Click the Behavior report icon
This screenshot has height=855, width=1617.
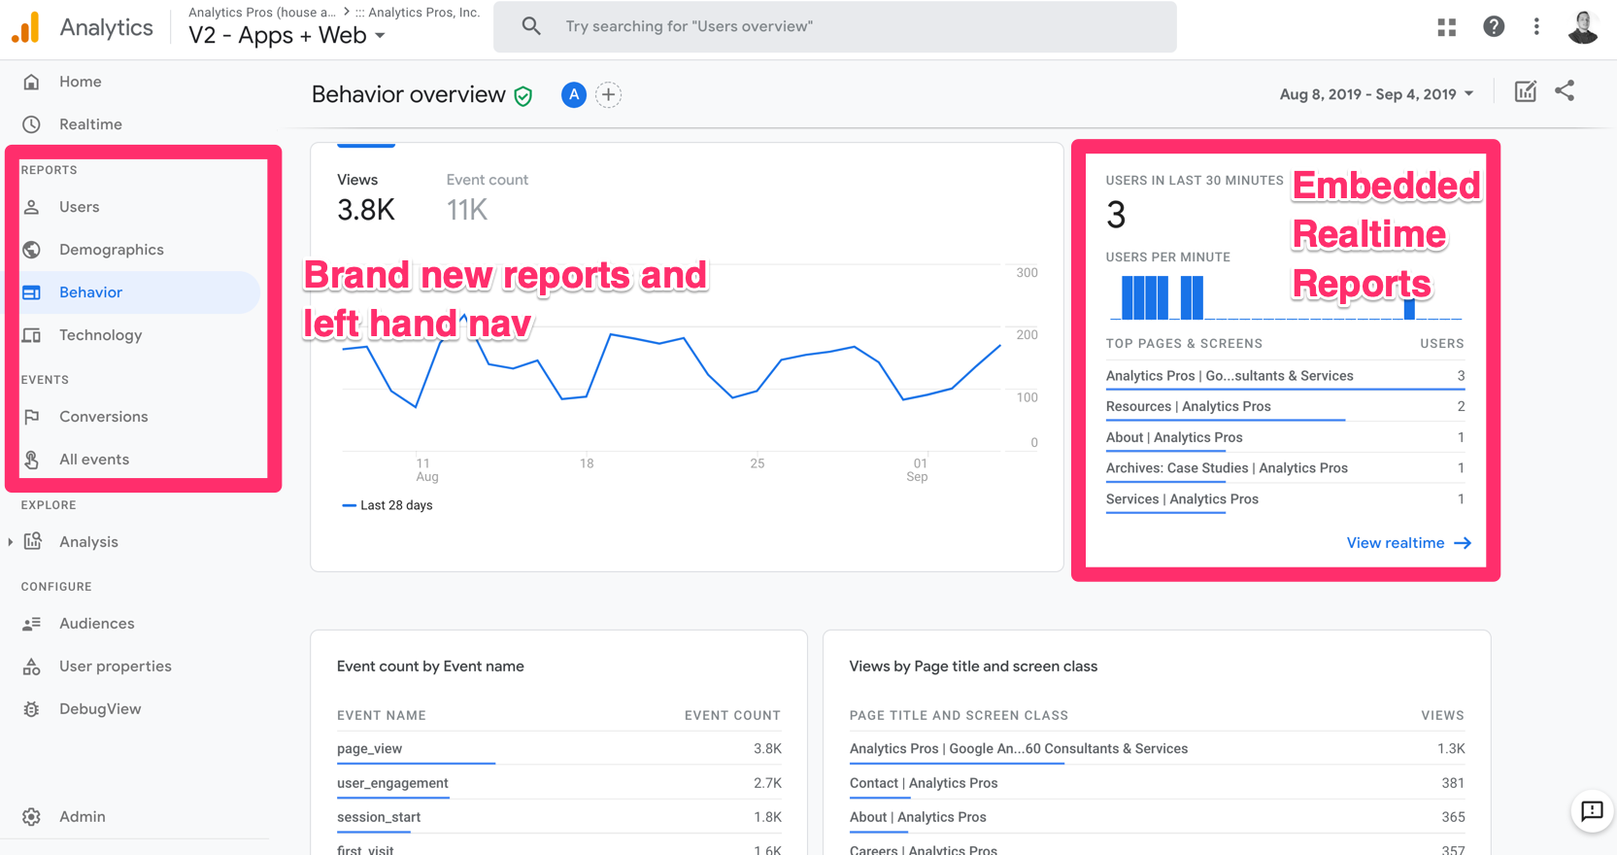(x=32, y=292)
